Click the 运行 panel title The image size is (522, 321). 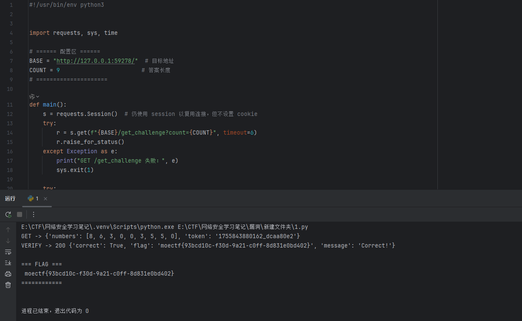(x=10, y=199)
